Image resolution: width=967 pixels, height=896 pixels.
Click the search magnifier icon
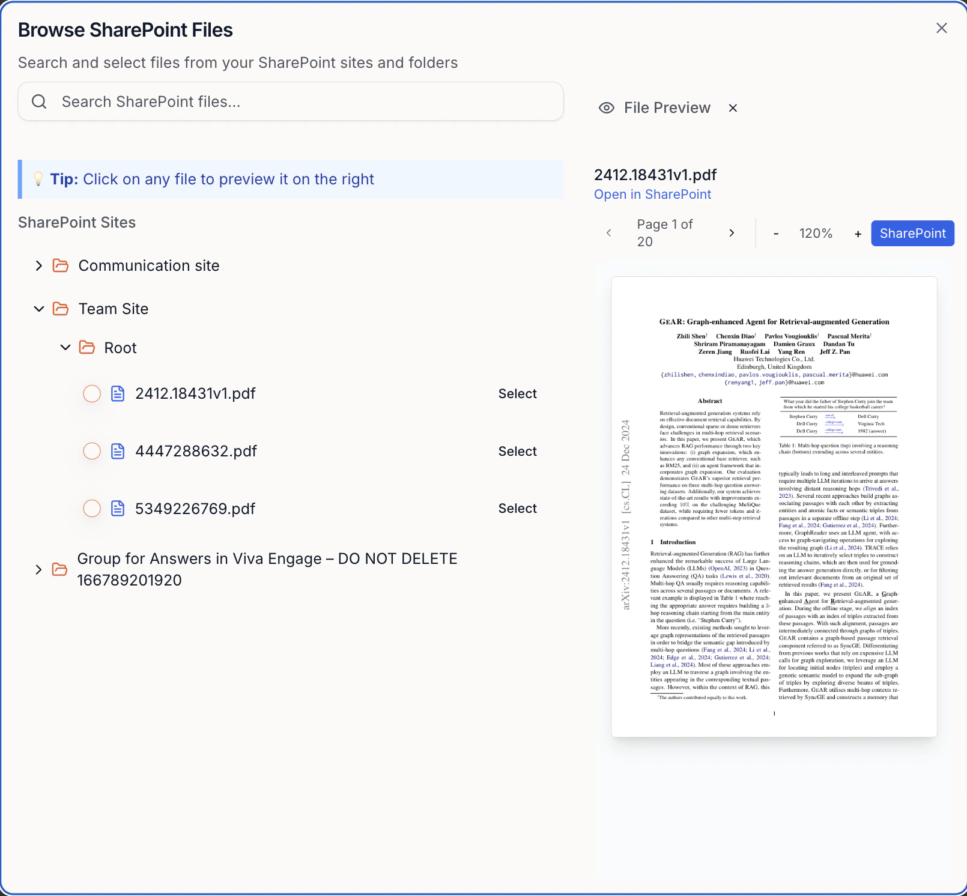[x=39, y=101]
